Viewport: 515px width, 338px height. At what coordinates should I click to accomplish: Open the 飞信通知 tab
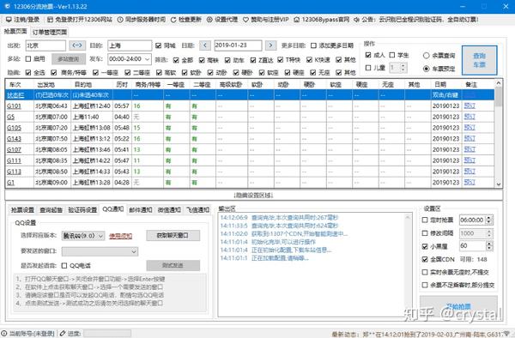click(x=197, y=209)
